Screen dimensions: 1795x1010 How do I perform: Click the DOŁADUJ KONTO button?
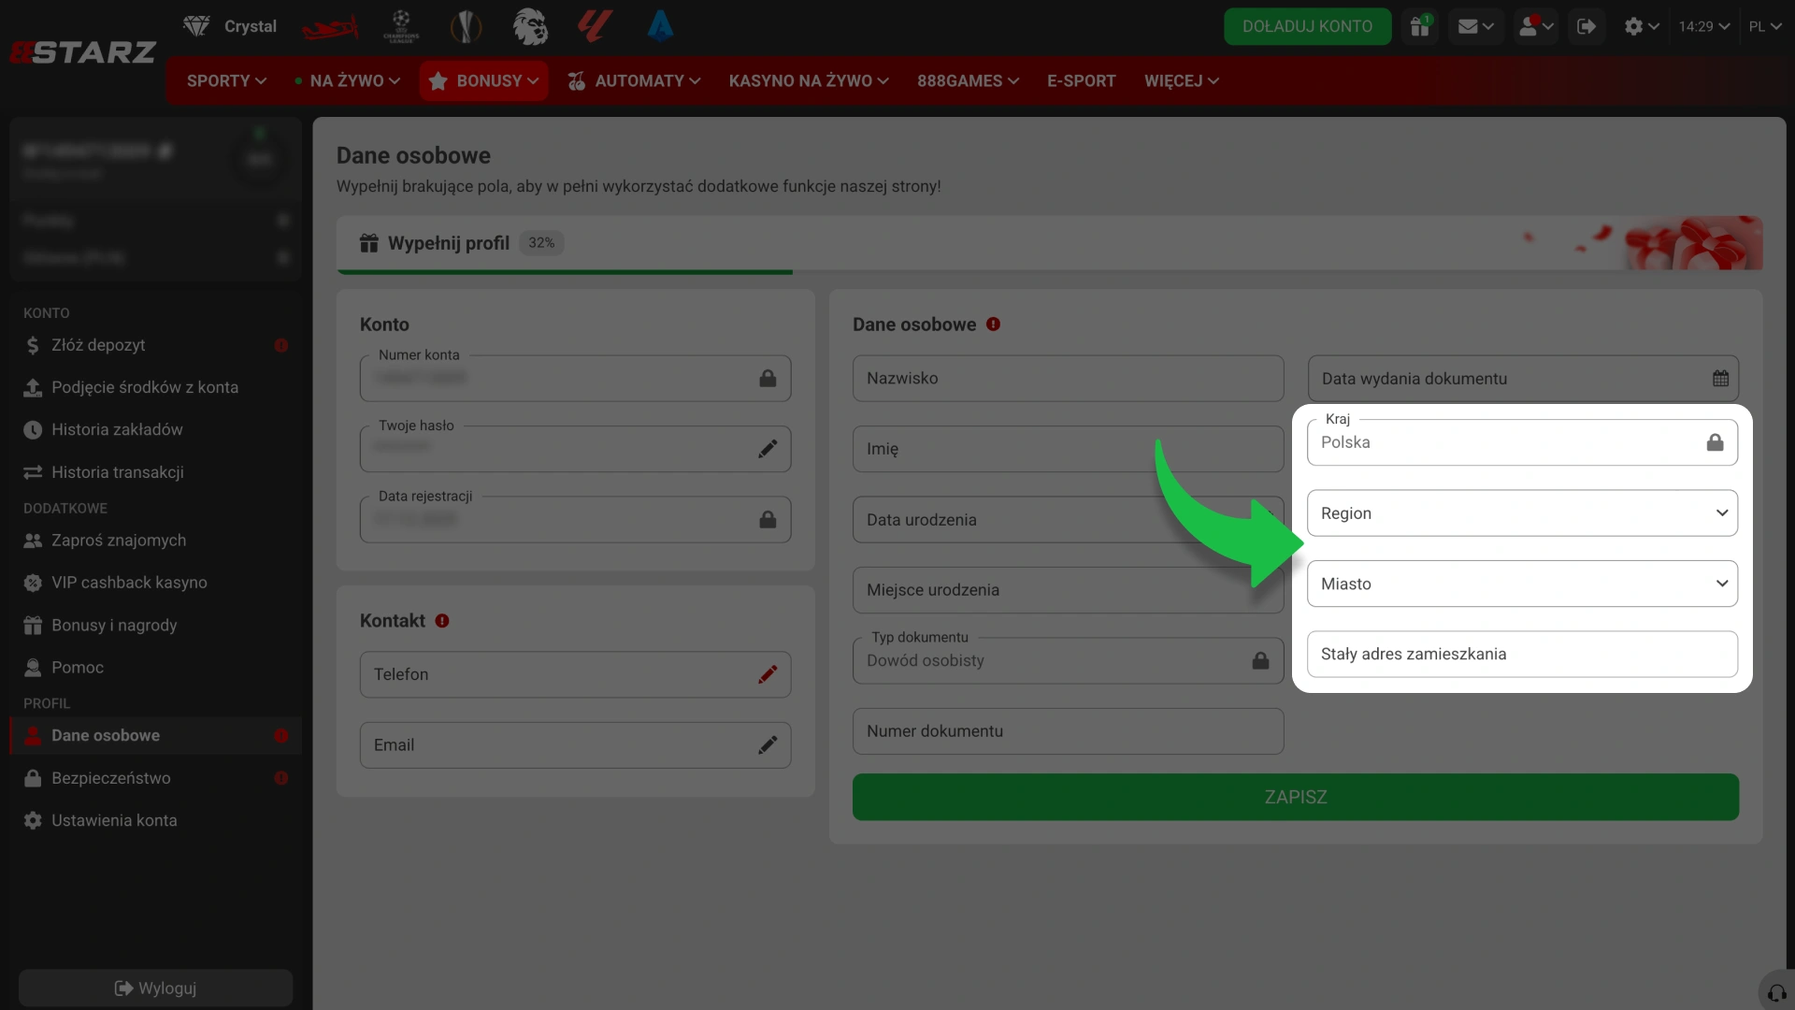point(1307,26)
